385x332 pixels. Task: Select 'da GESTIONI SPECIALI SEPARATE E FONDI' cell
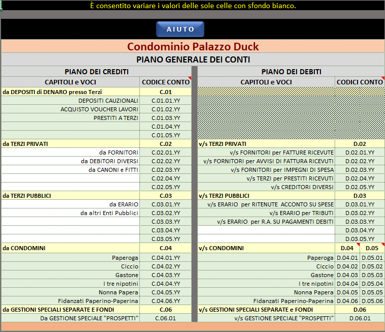71,310
